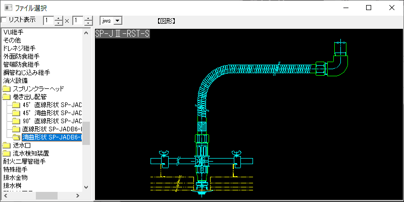Click the 巻き出し配管 folder icon
404x202 pixels.
[x=7, y=96]
